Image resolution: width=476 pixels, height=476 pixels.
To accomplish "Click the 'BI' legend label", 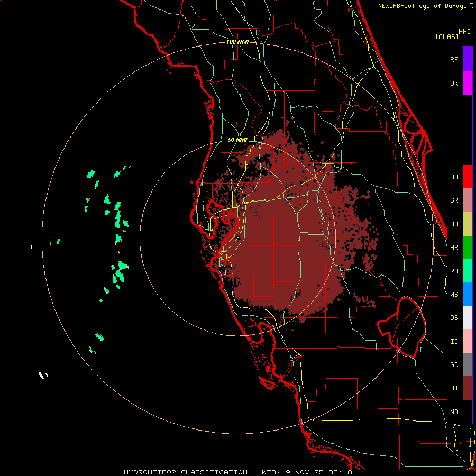I will [x=454, y=388].
